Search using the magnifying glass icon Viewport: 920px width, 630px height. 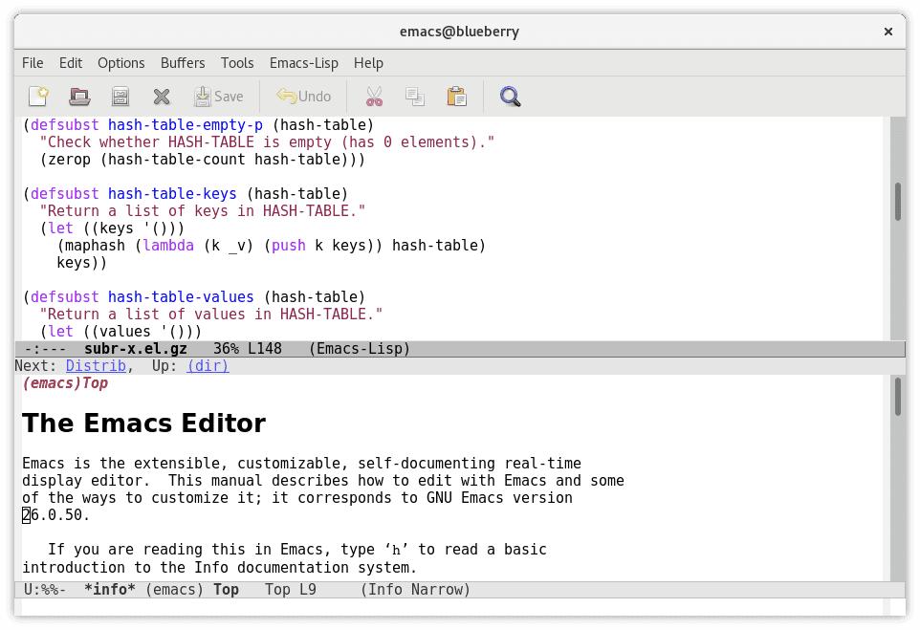pos(511,97)
